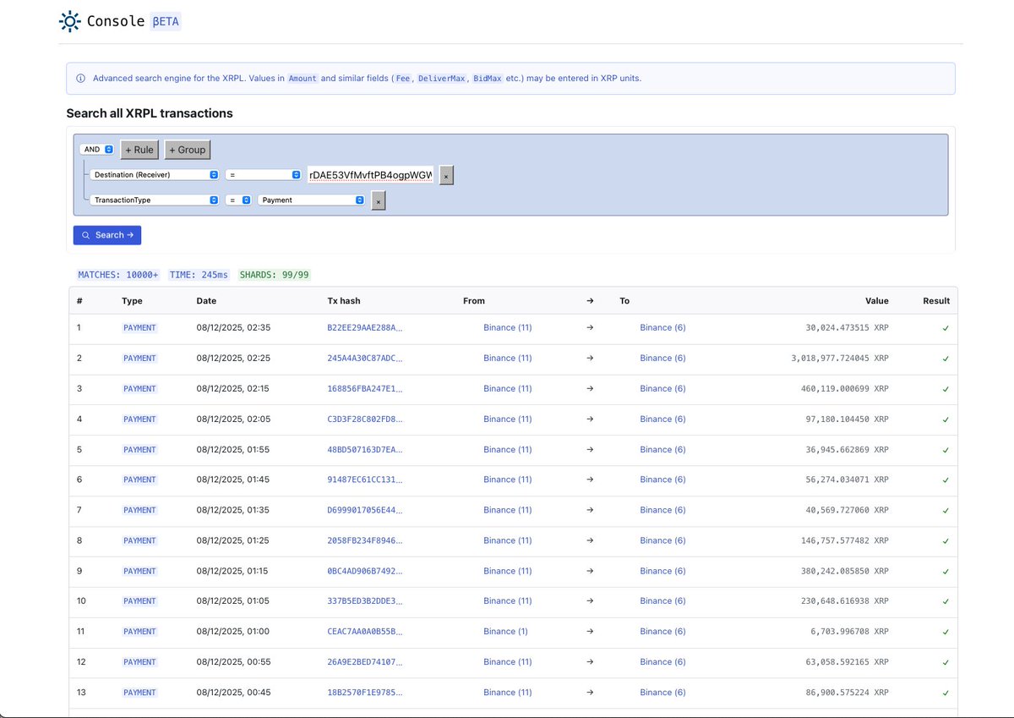This screenshot has height=718, width=1014.
Task: Open transaction hash 245A4A30C87ADC
Action: coord(365,358)
